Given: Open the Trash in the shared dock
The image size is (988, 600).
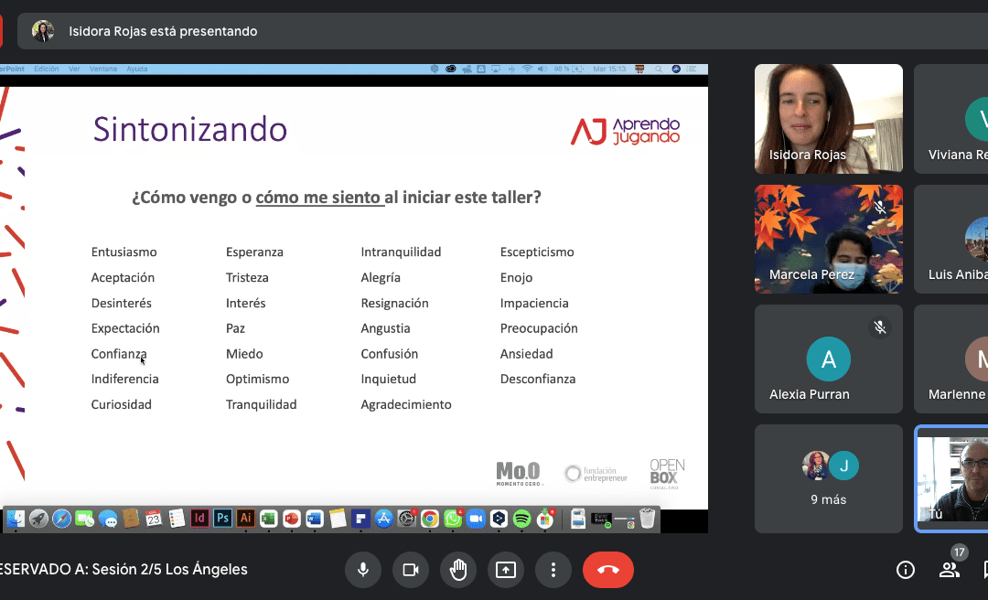Looking at the screenshot, I should click(x=647, y=519).
